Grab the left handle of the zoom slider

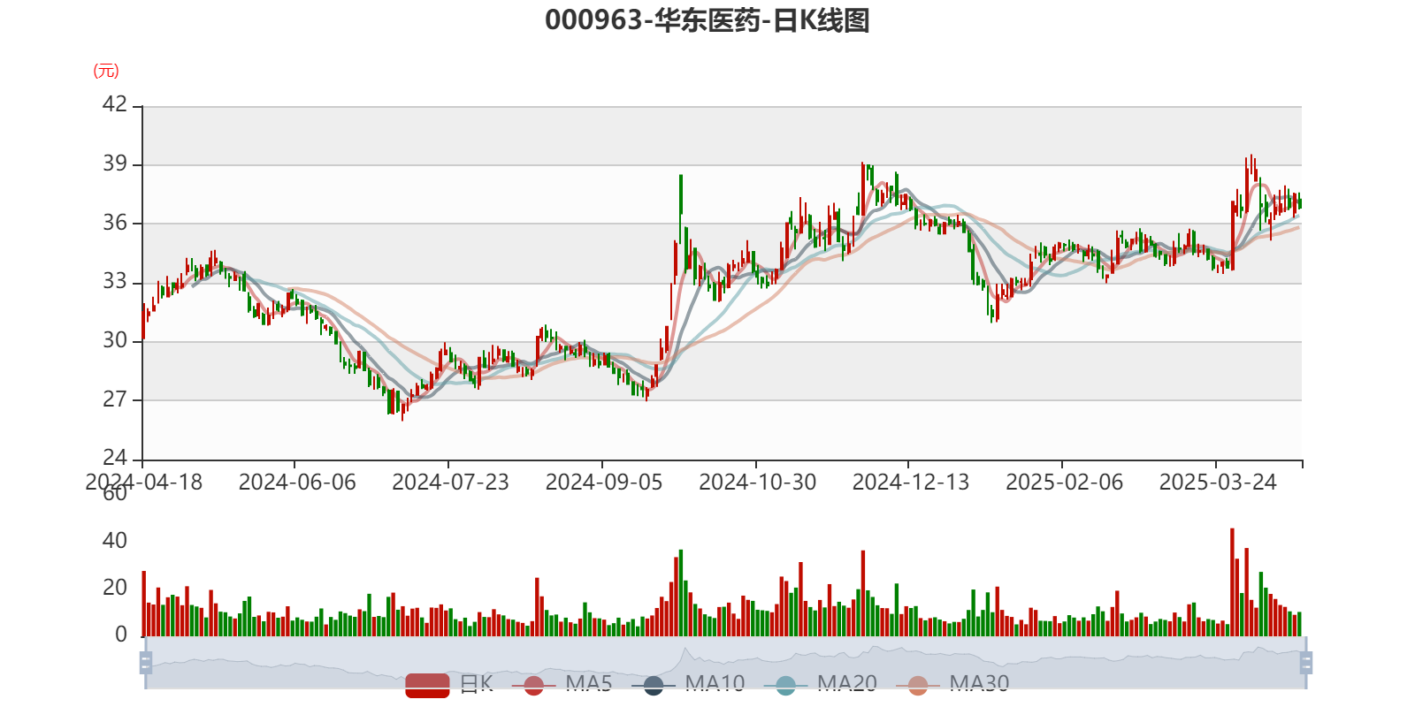[146, 662]
